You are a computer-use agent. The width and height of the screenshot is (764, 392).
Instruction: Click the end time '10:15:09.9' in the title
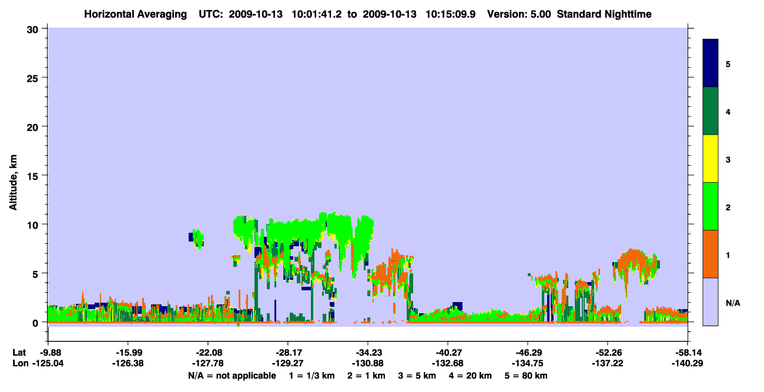450,14
